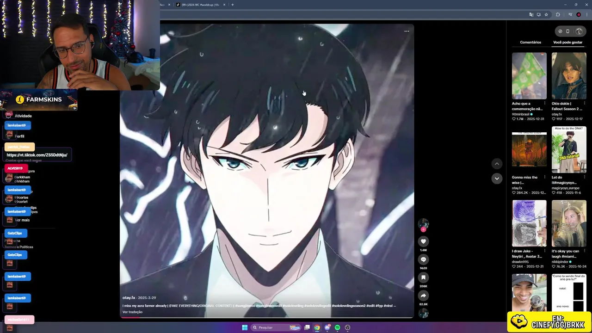Switch to Comentários tab
The width and height of the screenshot is (592, 333).
[x=530, y=43]
